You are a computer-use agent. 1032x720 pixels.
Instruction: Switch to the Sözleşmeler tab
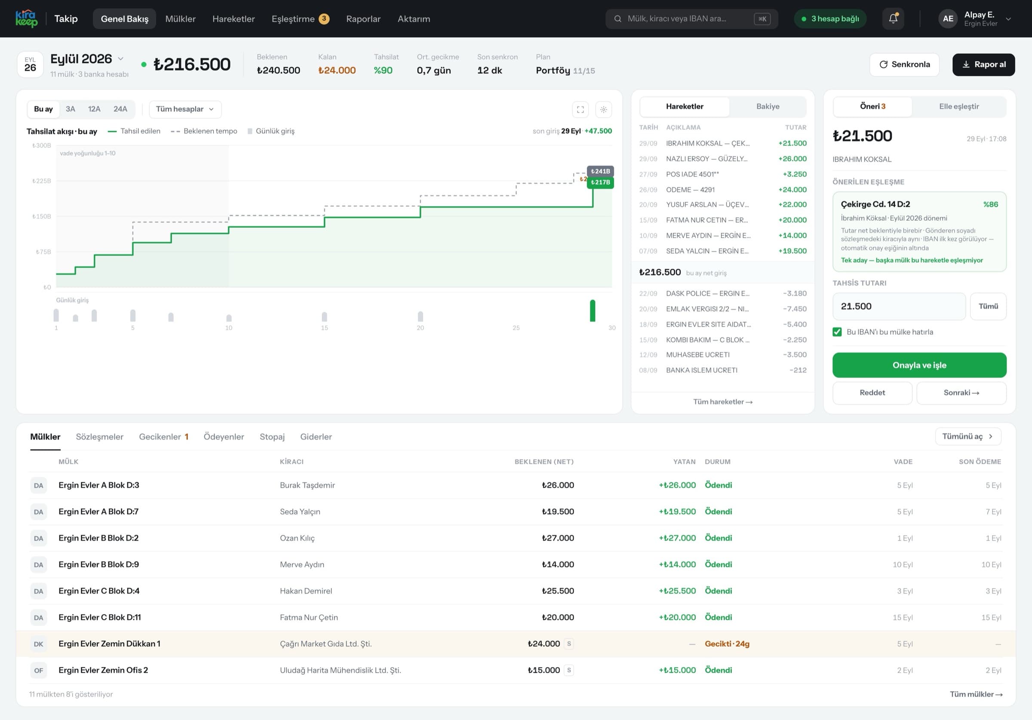99,436
